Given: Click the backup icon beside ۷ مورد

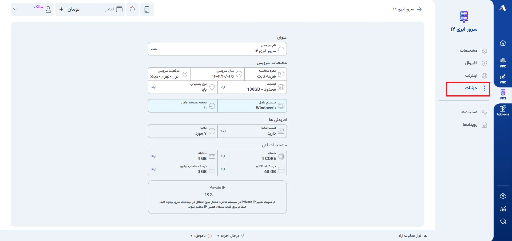Looking at the screenshot, I should click(212, 131).
